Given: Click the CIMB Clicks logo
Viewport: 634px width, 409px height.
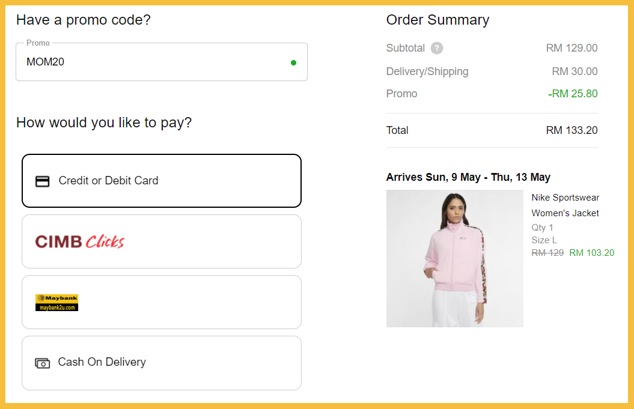Looking at the screenshot, I should [79, 241].
